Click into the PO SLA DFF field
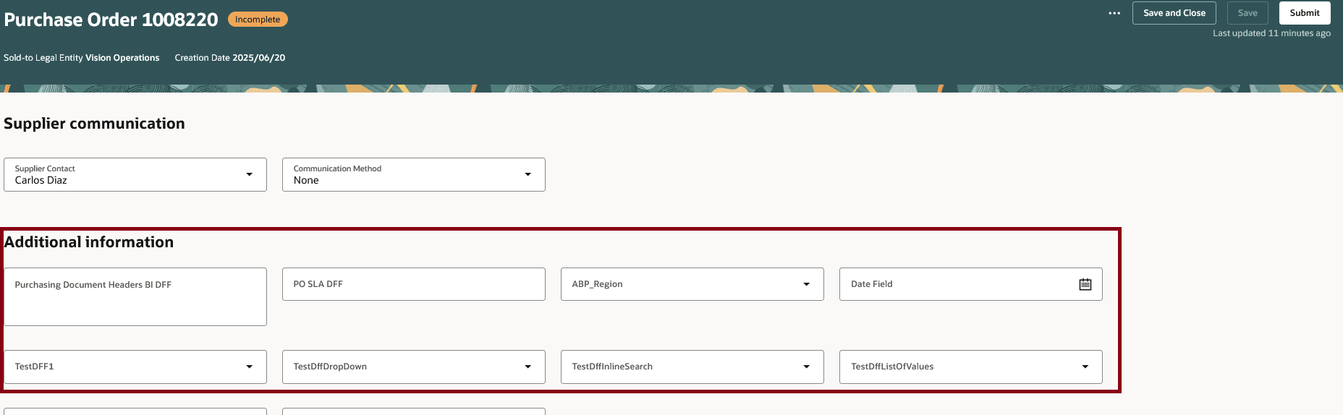The width and height of the screenshot is (1343, 415). pyautogui.click(x=414, y=284)
